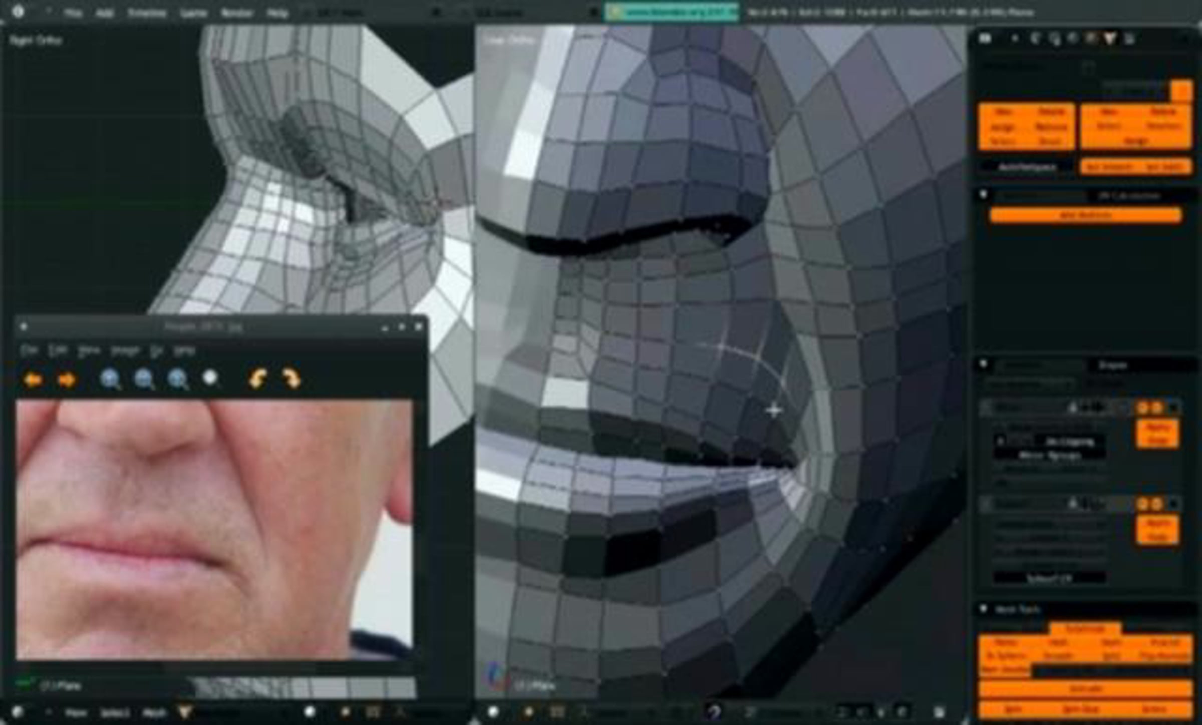Click the Extrude button
This screenshot has height=725, width=1202.
coord(1085,689)
